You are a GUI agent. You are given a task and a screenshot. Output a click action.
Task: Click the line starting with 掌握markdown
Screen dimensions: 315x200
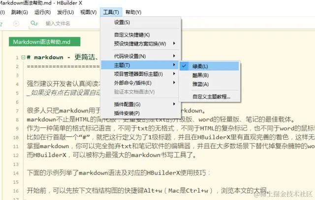point(171,146)
